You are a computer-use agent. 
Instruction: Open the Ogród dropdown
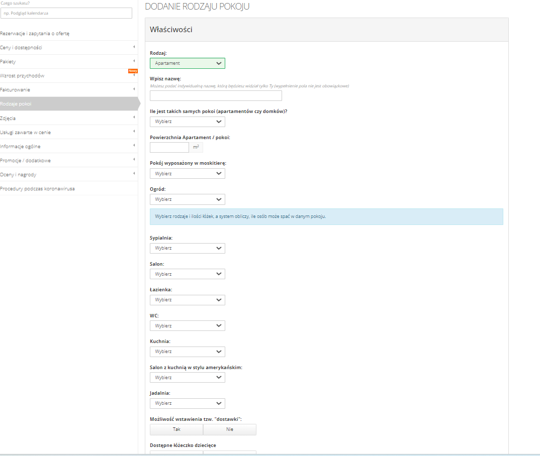tap(187, 199)
